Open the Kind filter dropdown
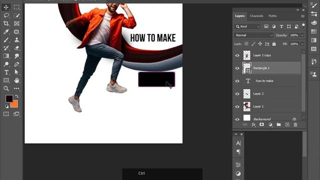This screenshot has height=180, width=320. 247,26
